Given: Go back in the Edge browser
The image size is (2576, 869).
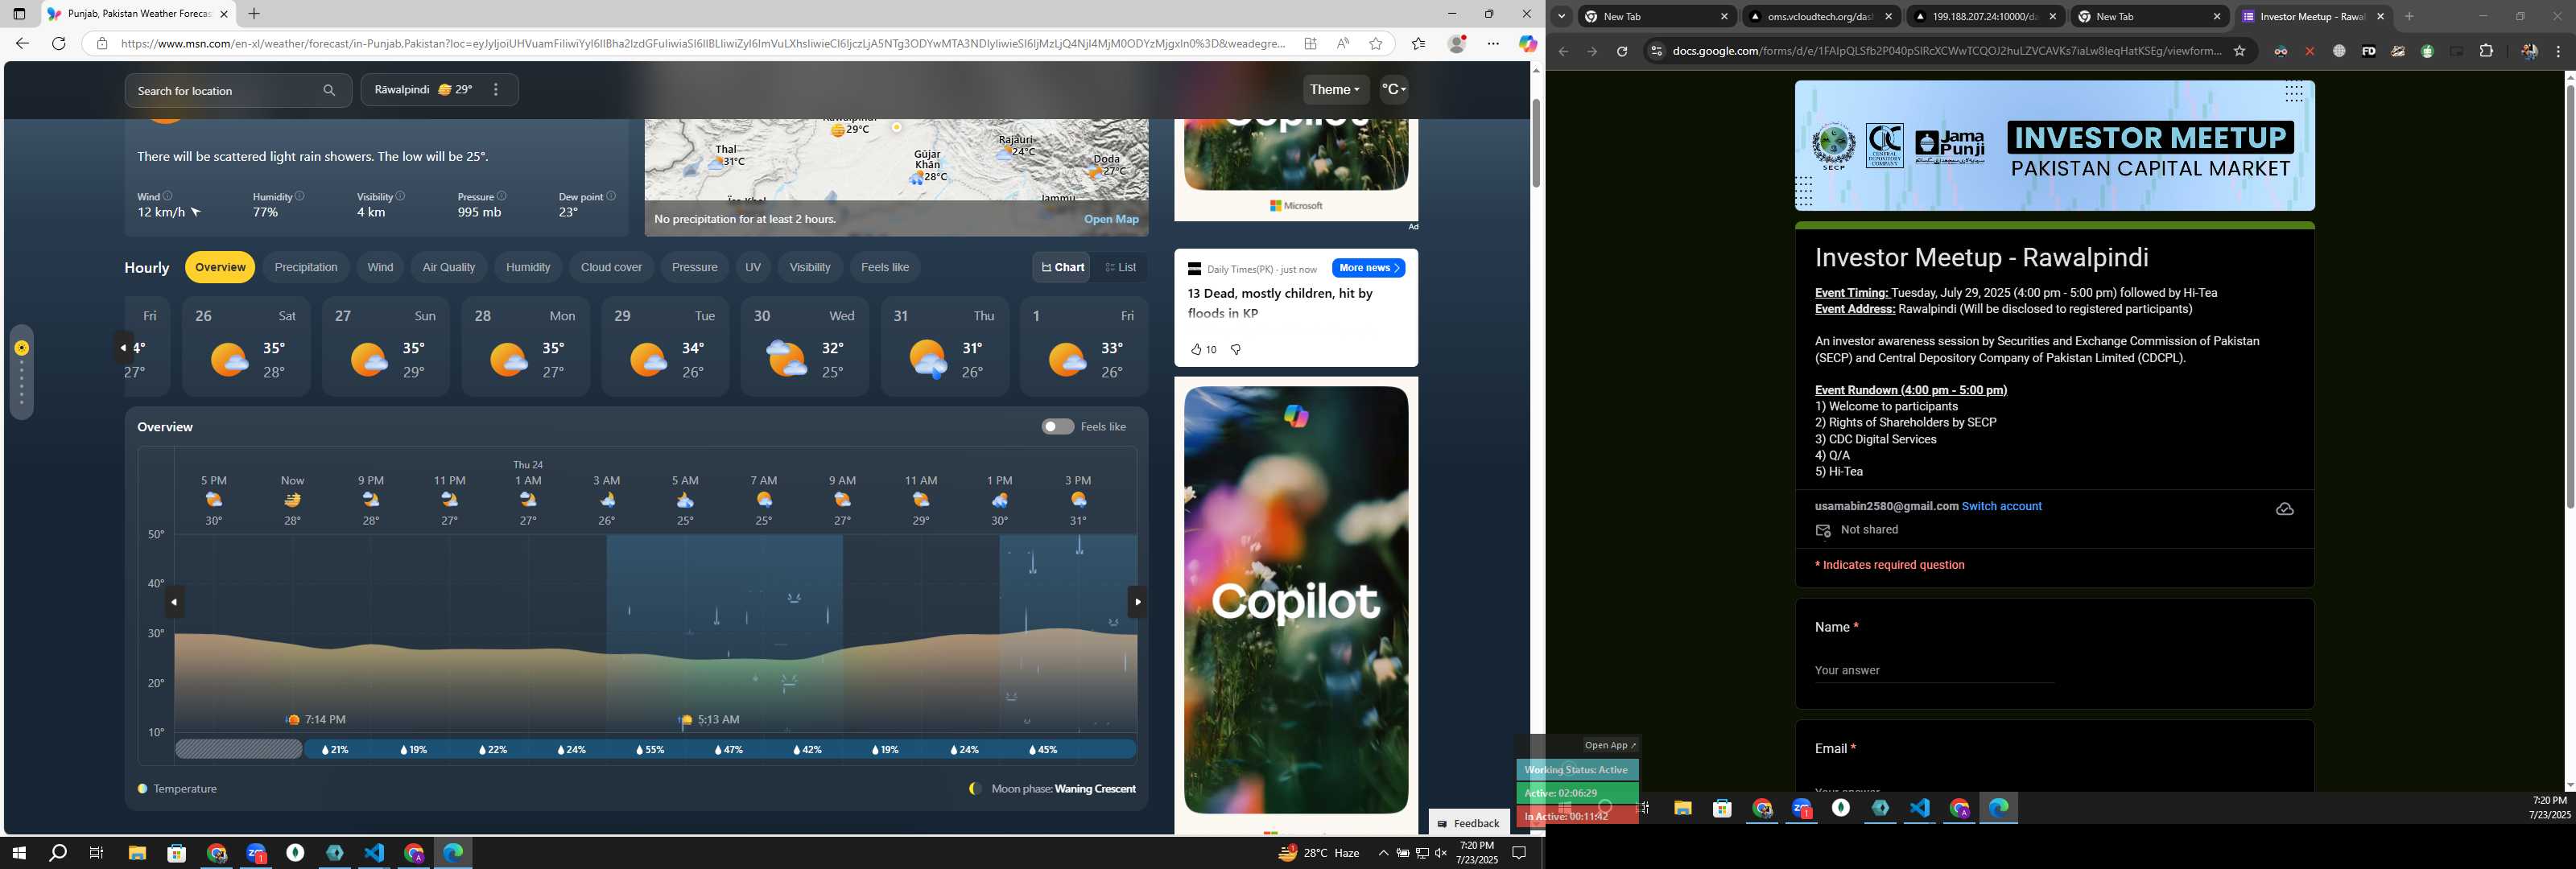Looking at the screenshot, I should point(22,43).
